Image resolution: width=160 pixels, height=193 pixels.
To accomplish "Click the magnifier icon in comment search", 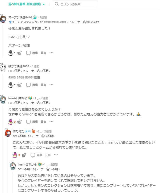I will pyautogui.click(x=56, y=4).
